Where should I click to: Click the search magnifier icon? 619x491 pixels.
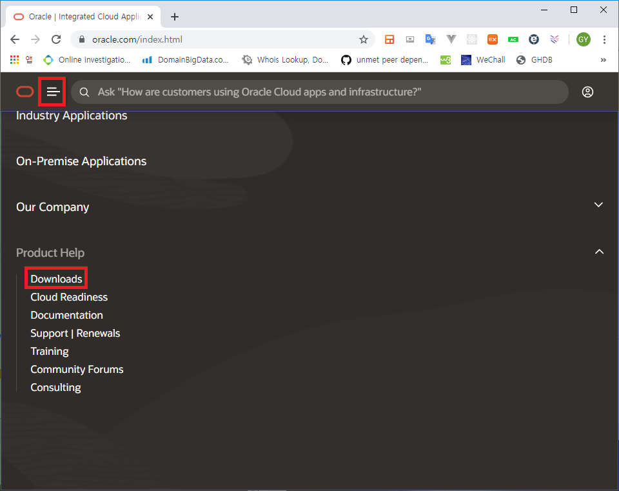pos(84,92)
